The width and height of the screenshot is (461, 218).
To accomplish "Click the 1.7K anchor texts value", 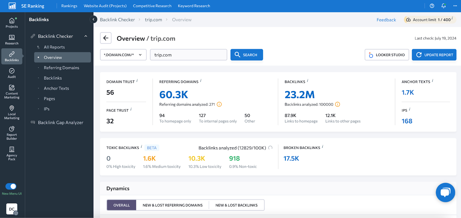I will point(408,92).
